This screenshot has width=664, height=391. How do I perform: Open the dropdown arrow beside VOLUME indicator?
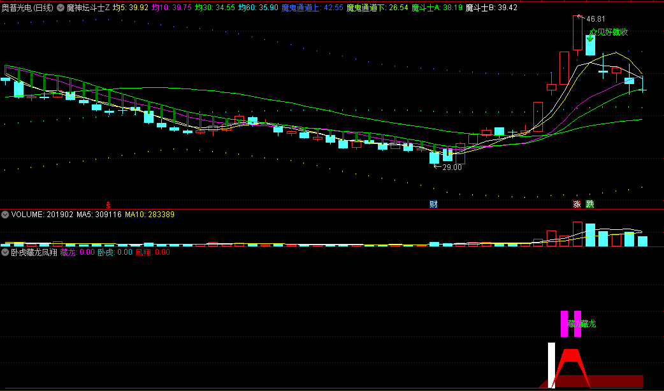[x=5, y=215]
